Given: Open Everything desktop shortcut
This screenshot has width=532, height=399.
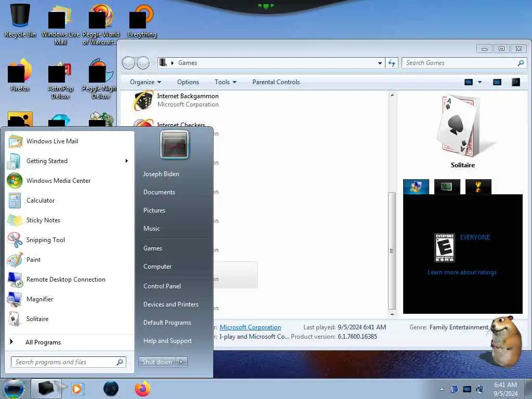Looking at the screenshot, I should click(x=141, y=20).
